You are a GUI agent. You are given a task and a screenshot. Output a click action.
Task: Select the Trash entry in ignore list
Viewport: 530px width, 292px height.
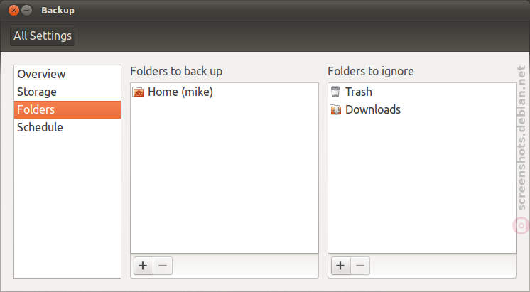[421, 92]
